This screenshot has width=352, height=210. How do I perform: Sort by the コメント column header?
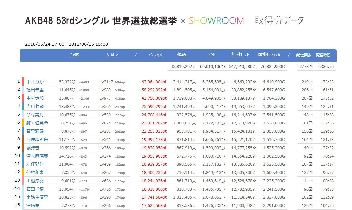pos(210,55)
